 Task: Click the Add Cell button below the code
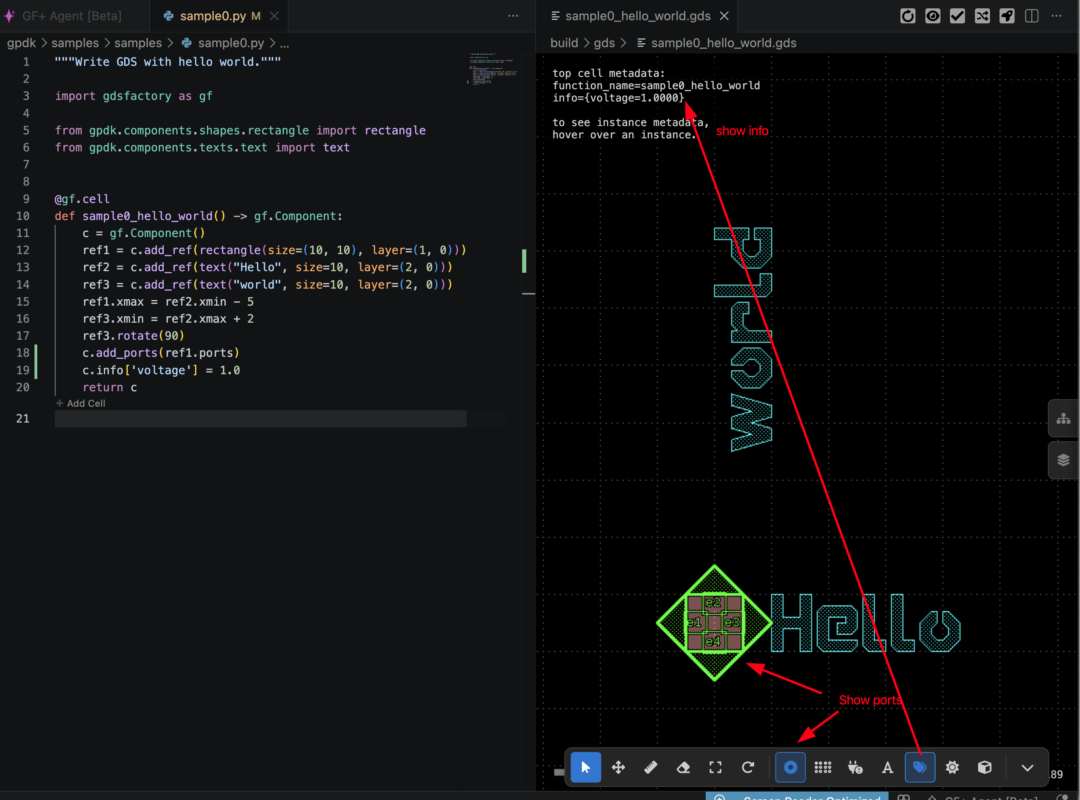click(x=80, y=404)
